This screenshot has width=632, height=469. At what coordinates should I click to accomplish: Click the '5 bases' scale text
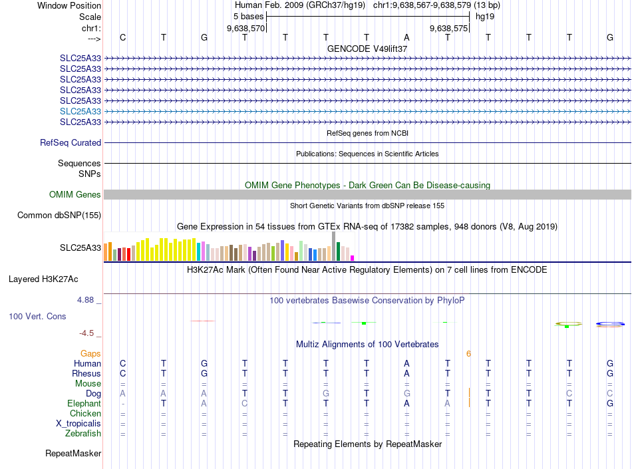[x=248, y=17]
